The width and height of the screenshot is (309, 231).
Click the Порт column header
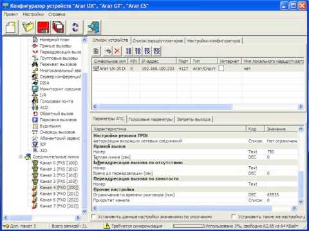coord(183,61)
